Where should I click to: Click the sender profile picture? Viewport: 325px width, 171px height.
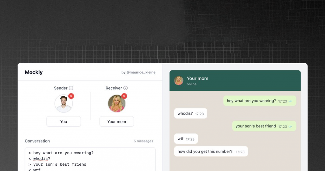[x=63, y=104]
